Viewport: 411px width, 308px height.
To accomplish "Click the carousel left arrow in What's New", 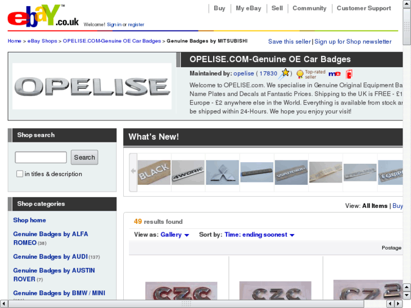I will [x=133, y=172].
